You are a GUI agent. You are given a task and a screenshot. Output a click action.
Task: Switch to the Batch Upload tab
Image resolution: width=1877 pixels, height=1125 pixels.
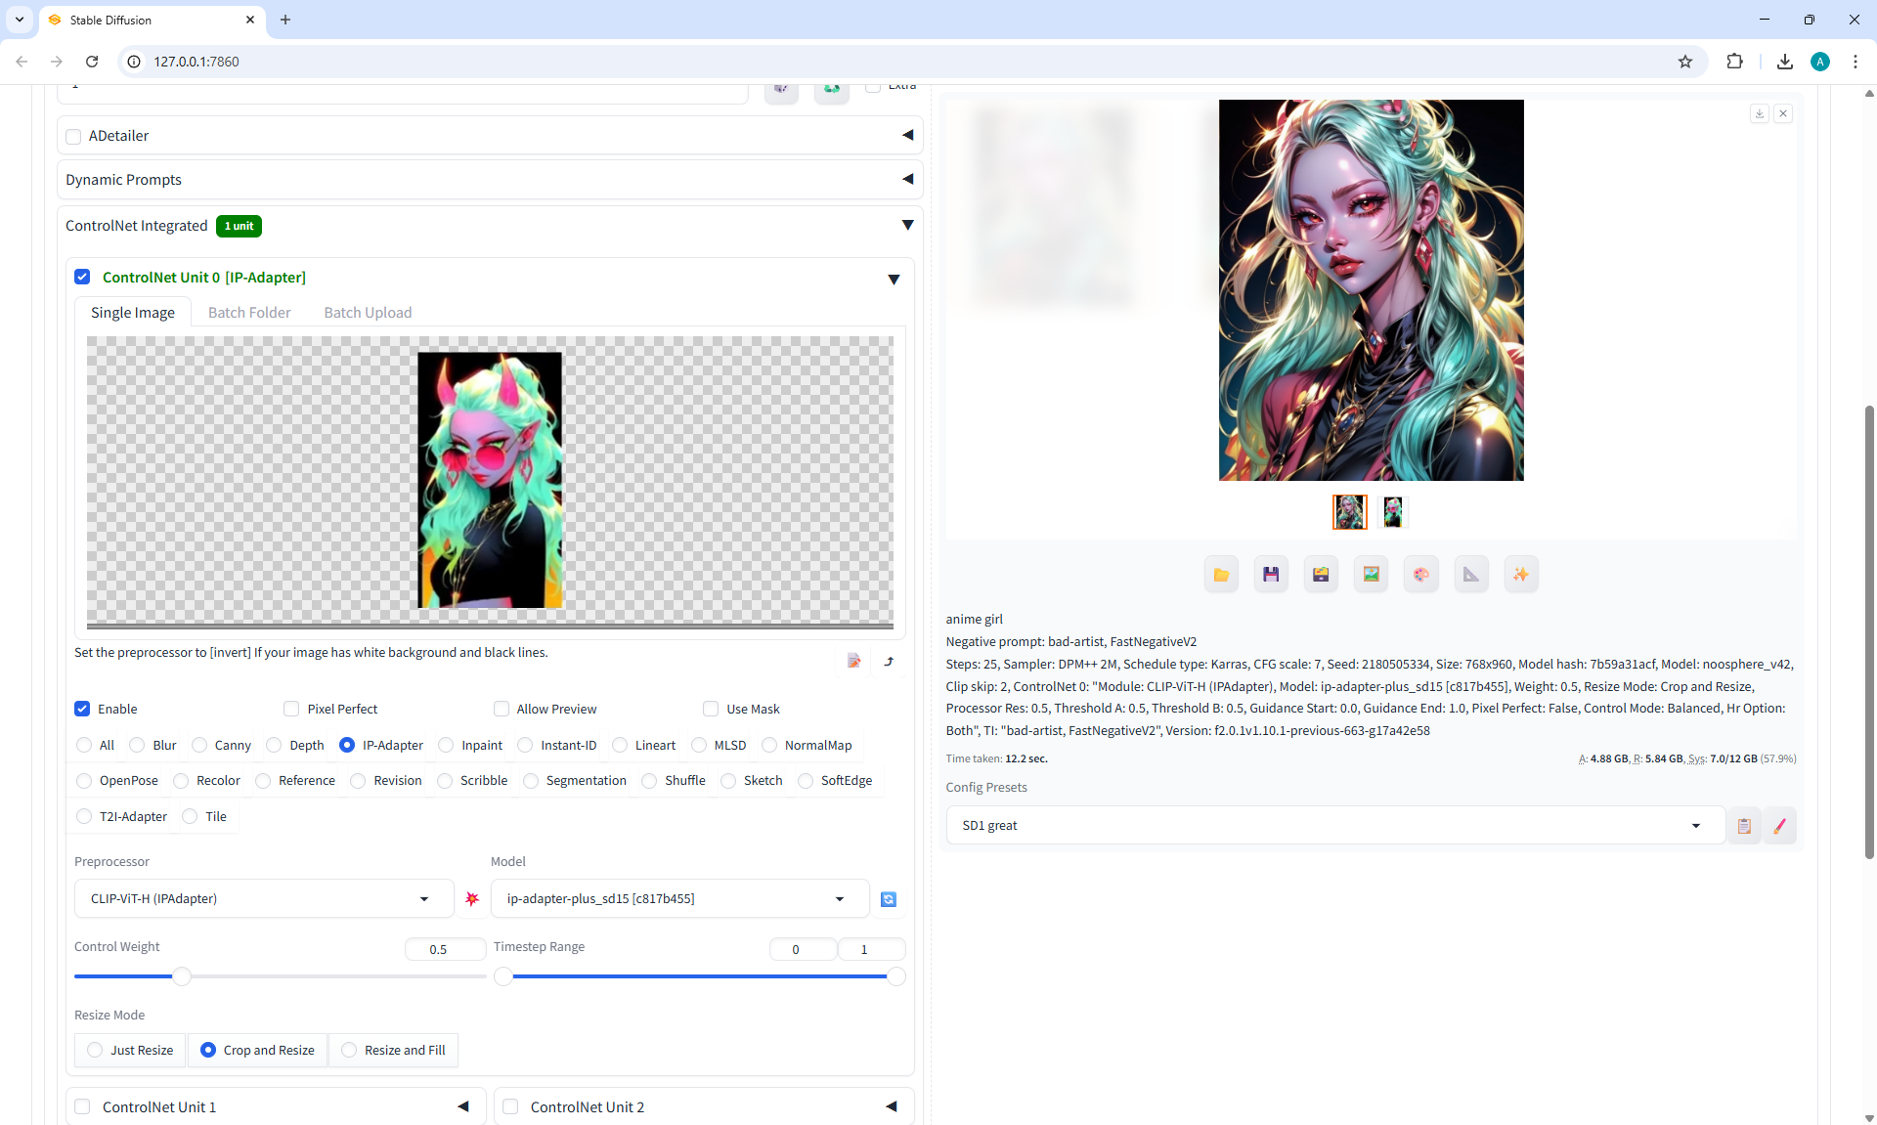click(x=368, y=313)
